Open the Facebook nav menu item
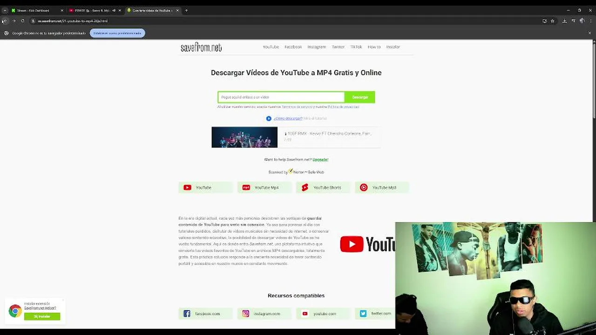Screen dimensions: 596x335 coord(293,47)
